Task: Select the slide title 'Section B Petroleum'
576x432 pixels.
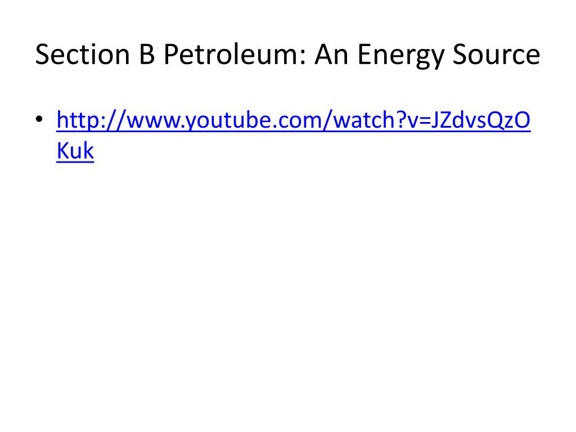Action: click(171, 55)
